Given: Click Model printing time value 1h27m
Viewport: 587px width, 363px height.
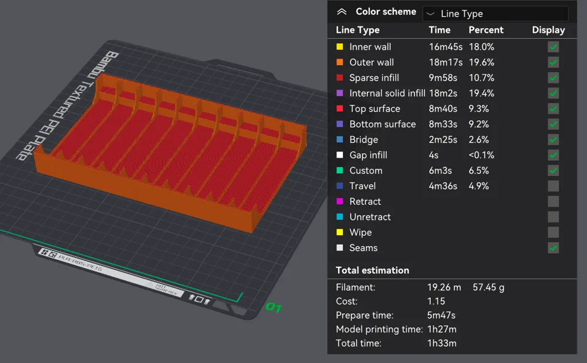Looking at the screenshot, I should [x=442, y=330].
